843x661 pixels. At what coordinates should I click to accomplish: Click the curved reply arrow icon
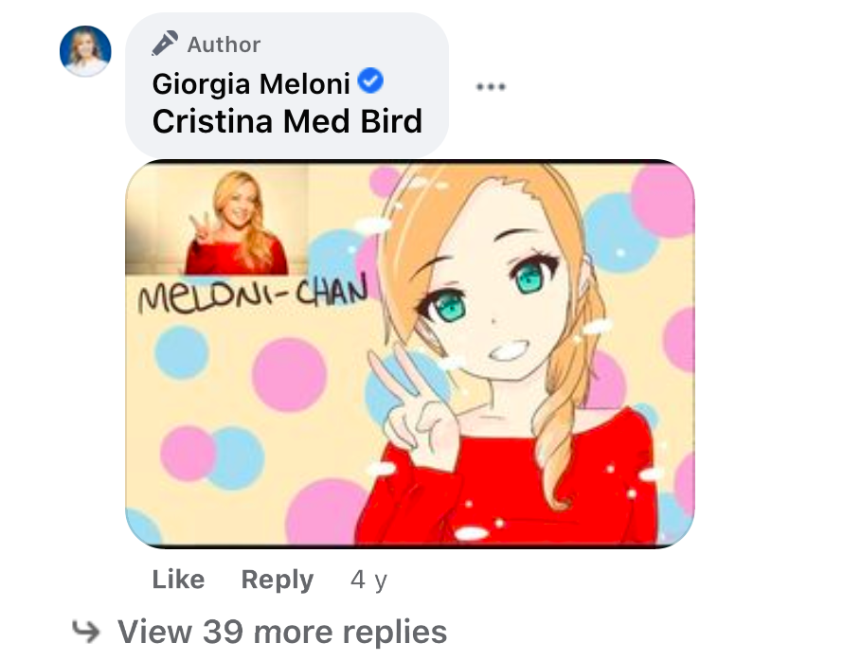click(87, 628)
